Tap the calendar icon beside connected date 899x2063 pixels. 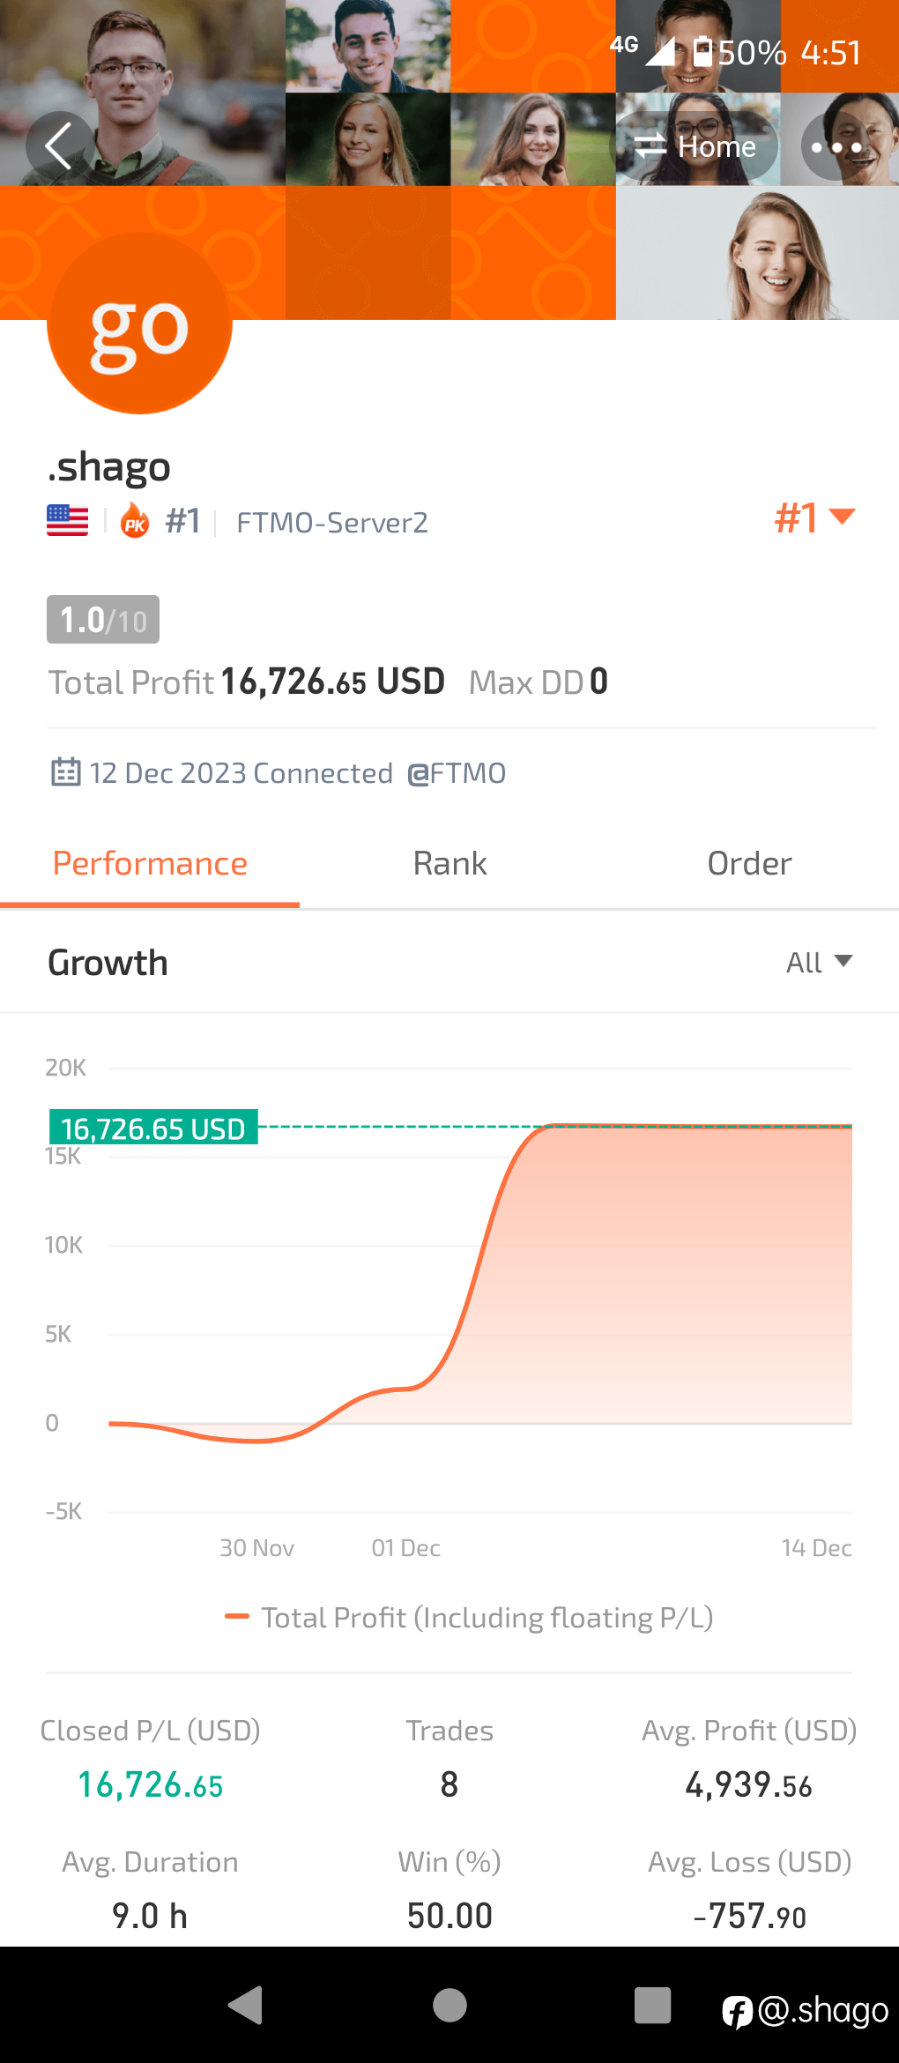pyautogui.click(x=66, y=772)
